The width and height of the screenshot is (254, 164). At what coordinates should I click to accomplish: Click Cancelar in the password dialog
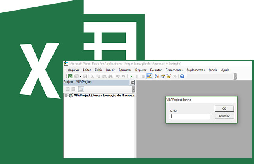(x=224, y=116)
